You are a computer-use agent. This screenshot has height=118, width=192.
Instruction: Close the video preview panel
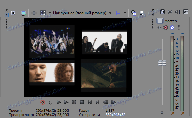(7, 10)
